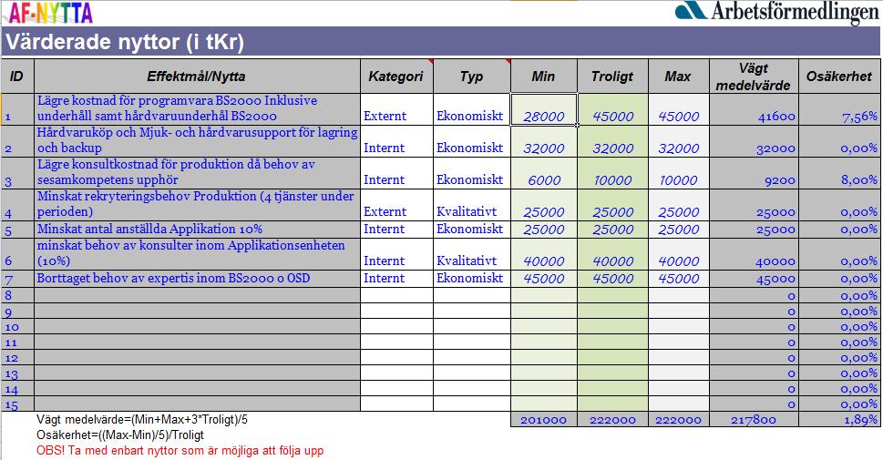
Task: Select 'Minskat antal anställda Applikation 10%' cell
Action: 197,230
